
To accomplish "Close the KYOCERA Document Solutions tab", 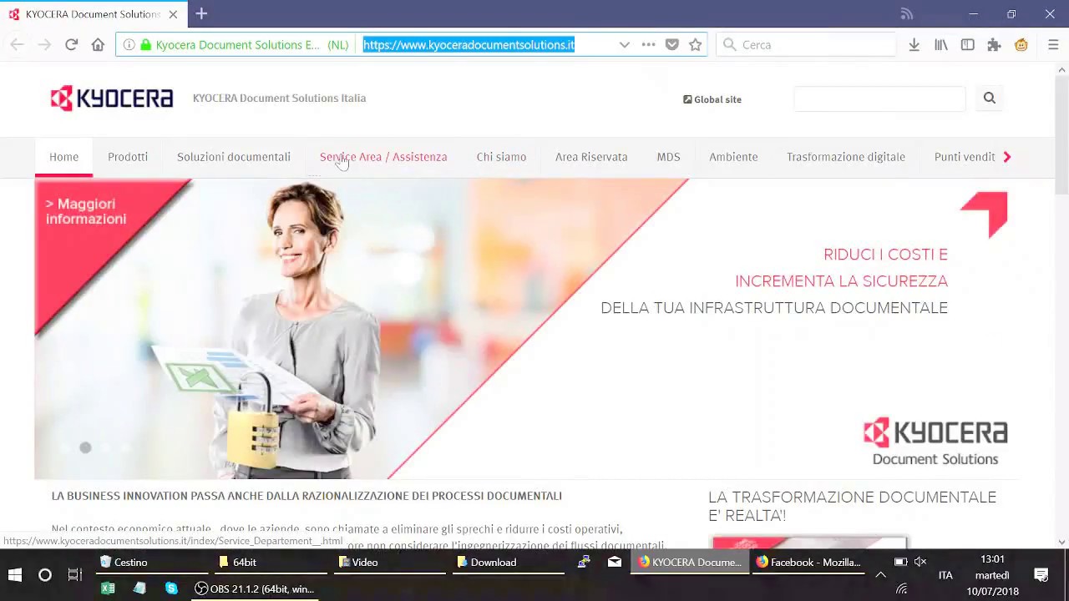I will tap(173, 14).
